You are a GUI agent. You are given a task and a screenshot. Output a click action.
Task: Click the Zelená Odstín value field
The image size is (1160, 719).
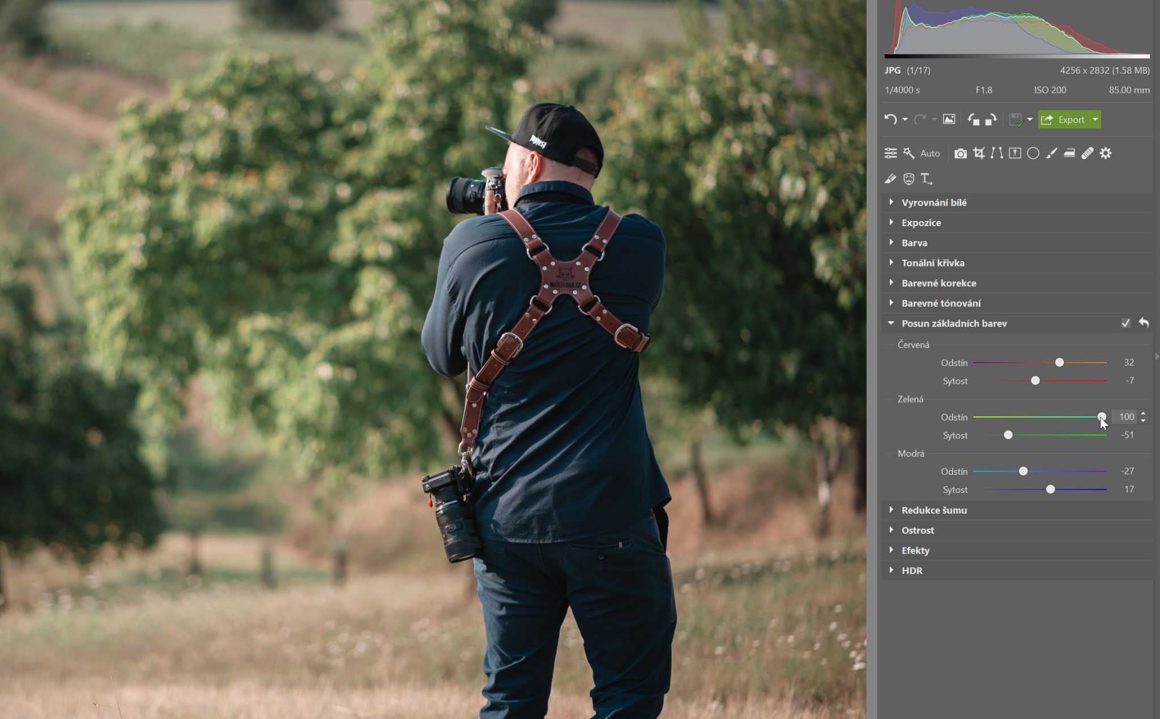click(x=1125, y=417)
